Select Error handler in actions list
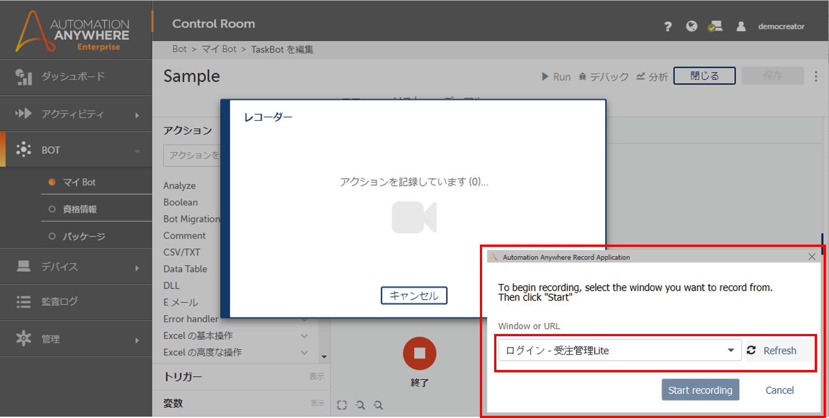This screenshot has width=829, height=418. [191, 319]
